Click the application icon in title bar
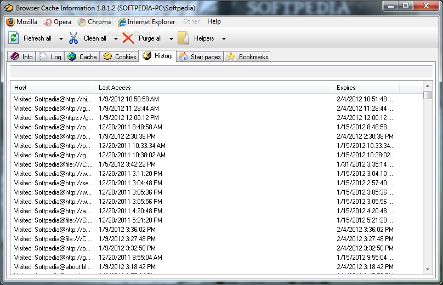 click(x=9, y=8)
